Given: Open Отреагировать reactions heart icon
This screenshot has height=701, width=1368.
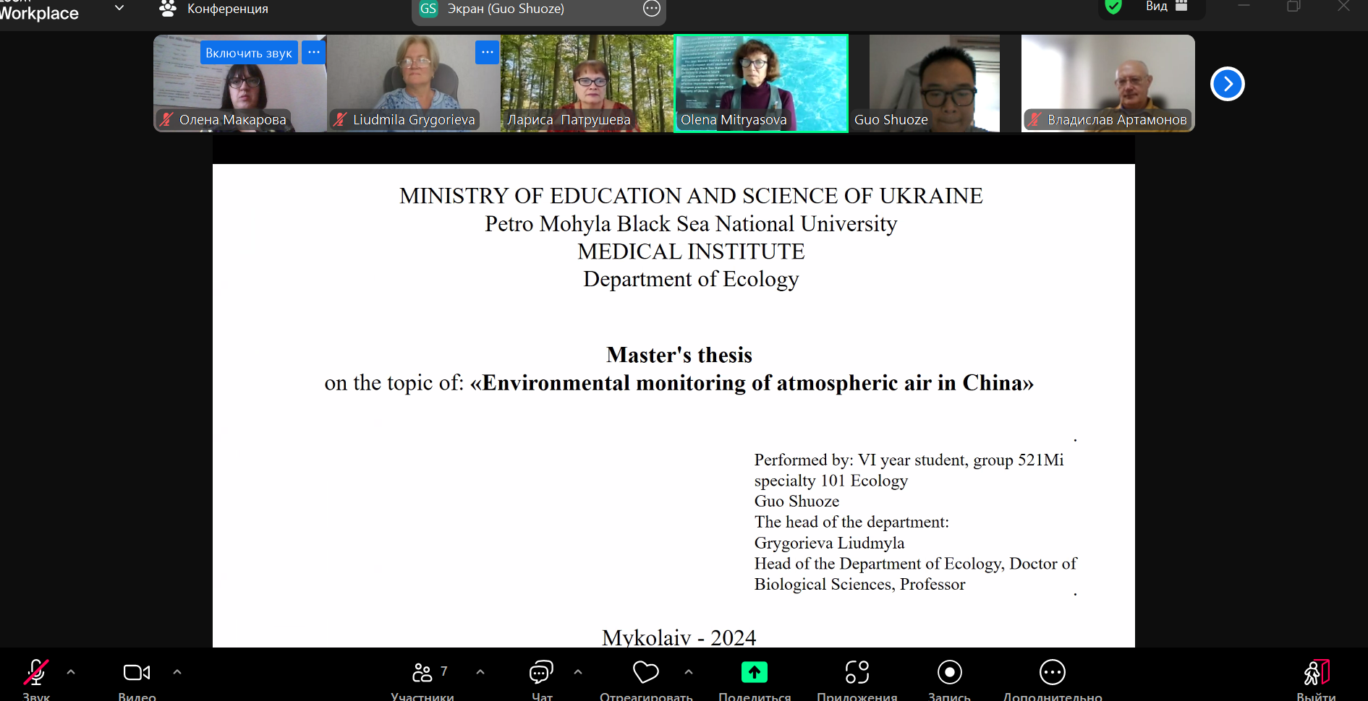Looking at the screenshot, I should (646, 672).
